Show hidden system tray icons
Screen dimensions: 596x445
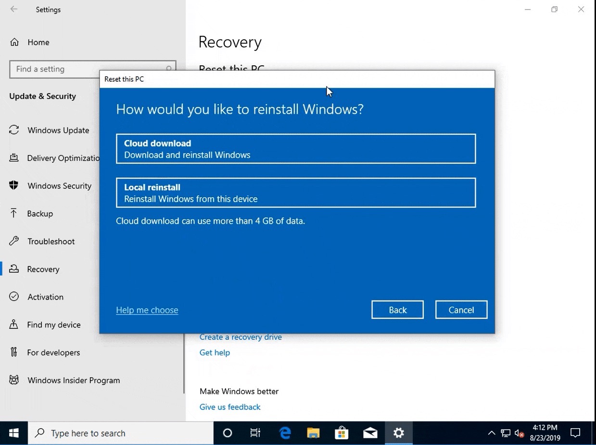tap(491, 433)
